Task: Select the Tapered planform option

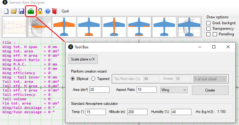Action: pos(93,79)
